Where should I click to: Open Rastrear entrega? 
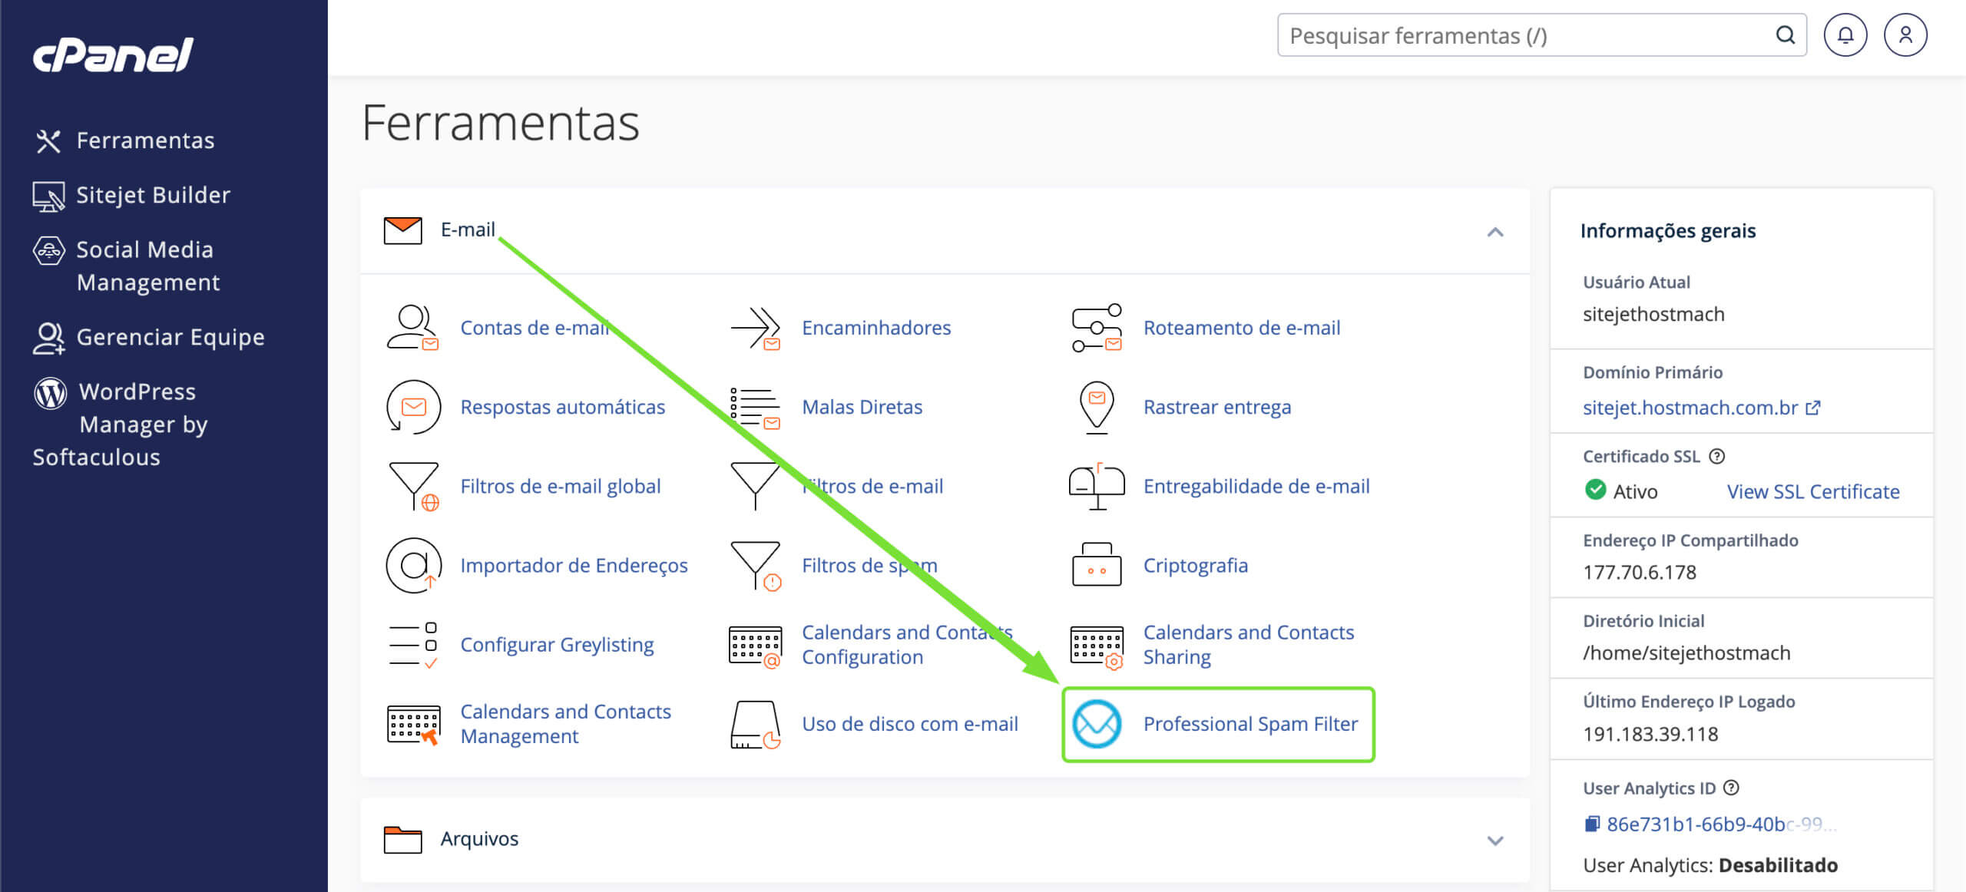tap(1217, 407)
